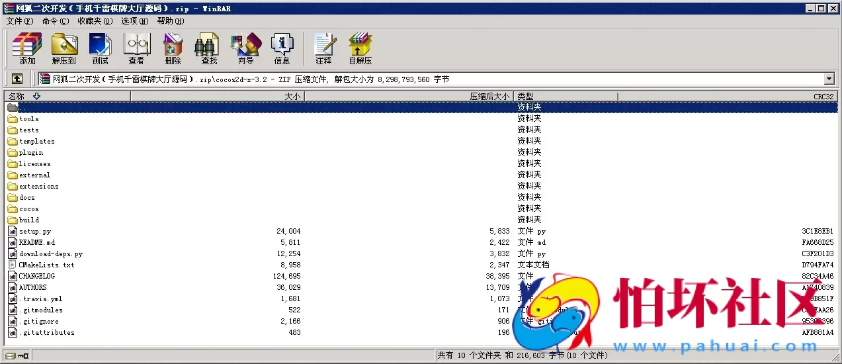Click the Delete (删除) toolbar icon
The image size is (842, 364).
173,48
